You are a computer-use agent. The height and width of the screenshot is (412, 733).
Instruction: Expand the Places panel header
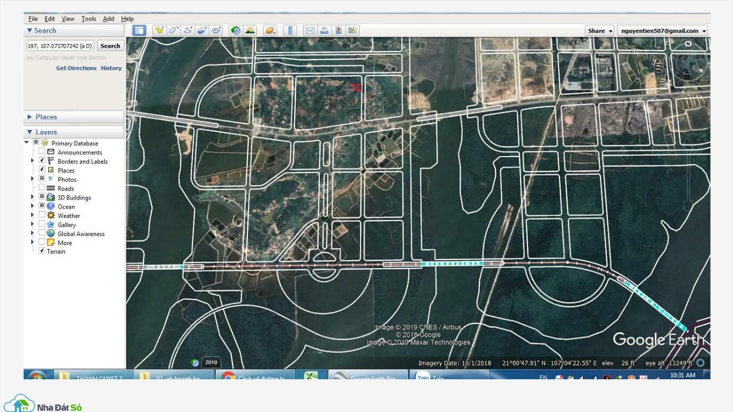pos(74,117)
